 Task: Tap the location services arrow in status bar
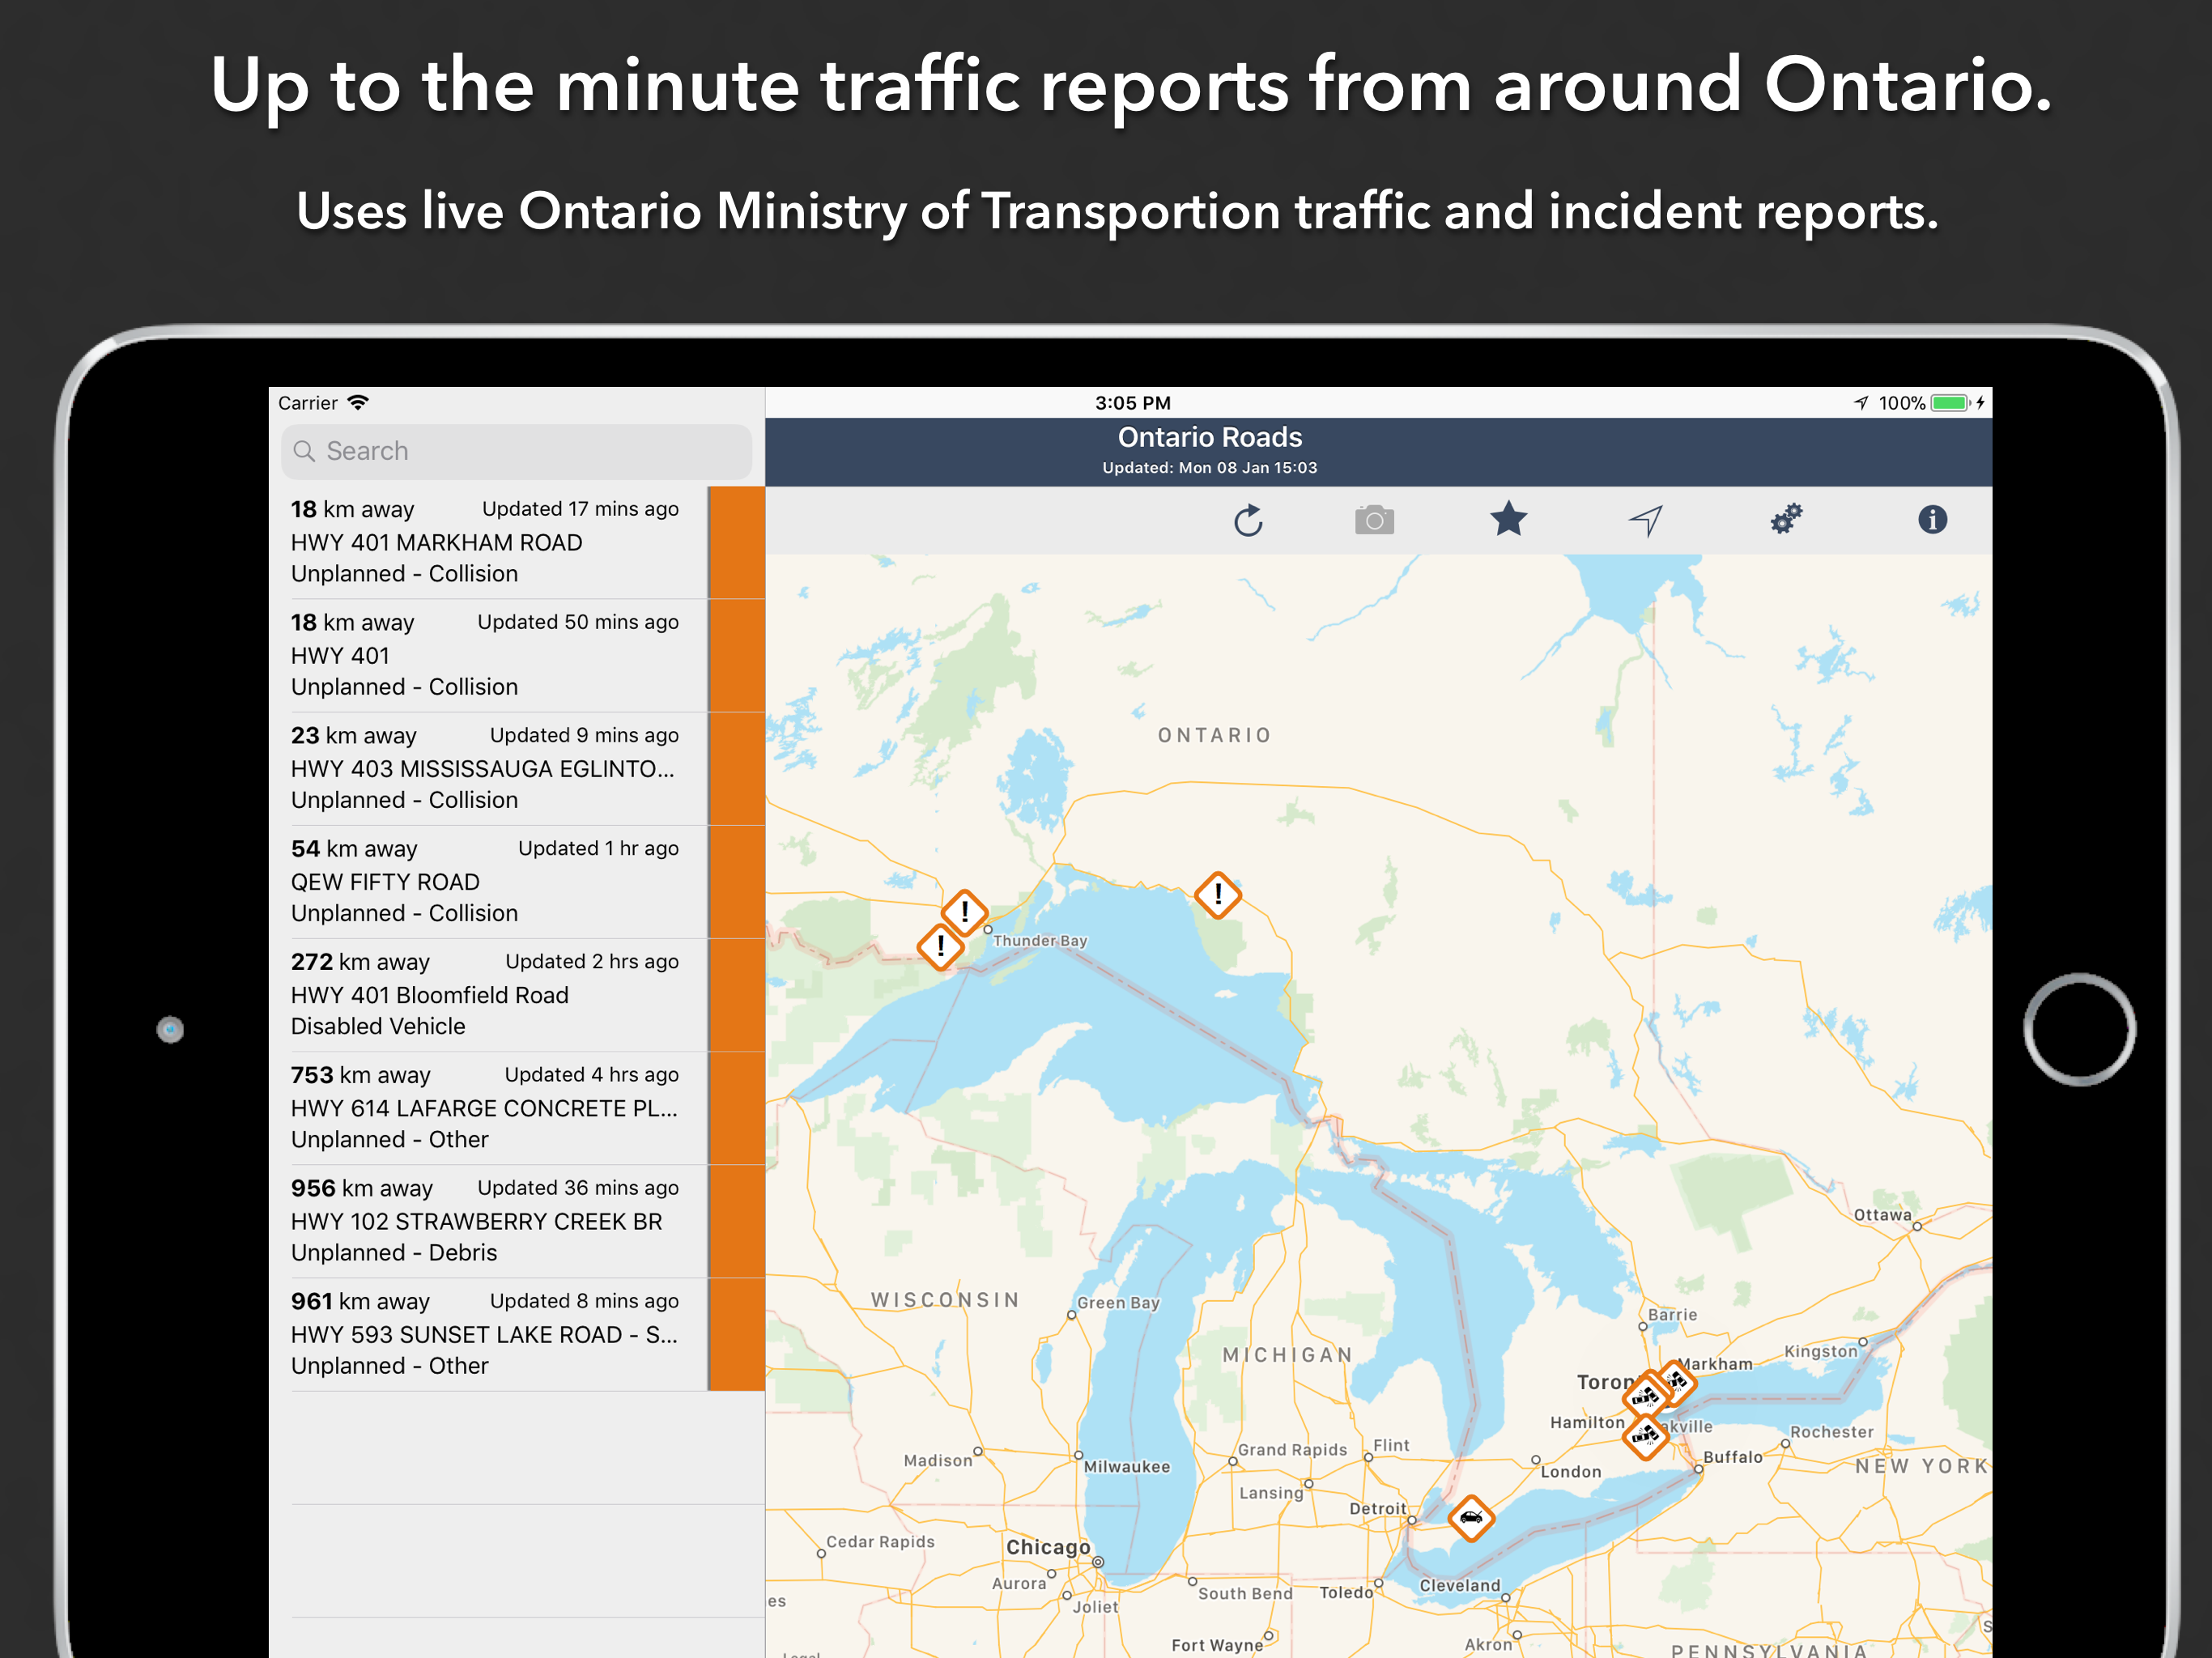tap(1861, 402)
